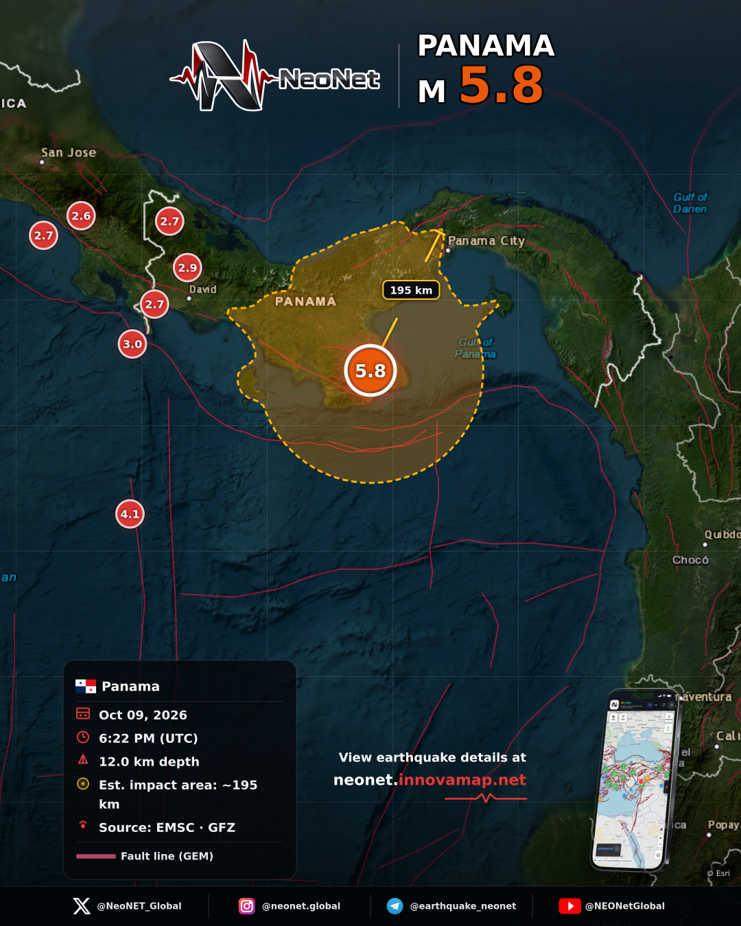Open the @NEONetGlobal YouTube handle
741x926 pixels.
[625, 906]
